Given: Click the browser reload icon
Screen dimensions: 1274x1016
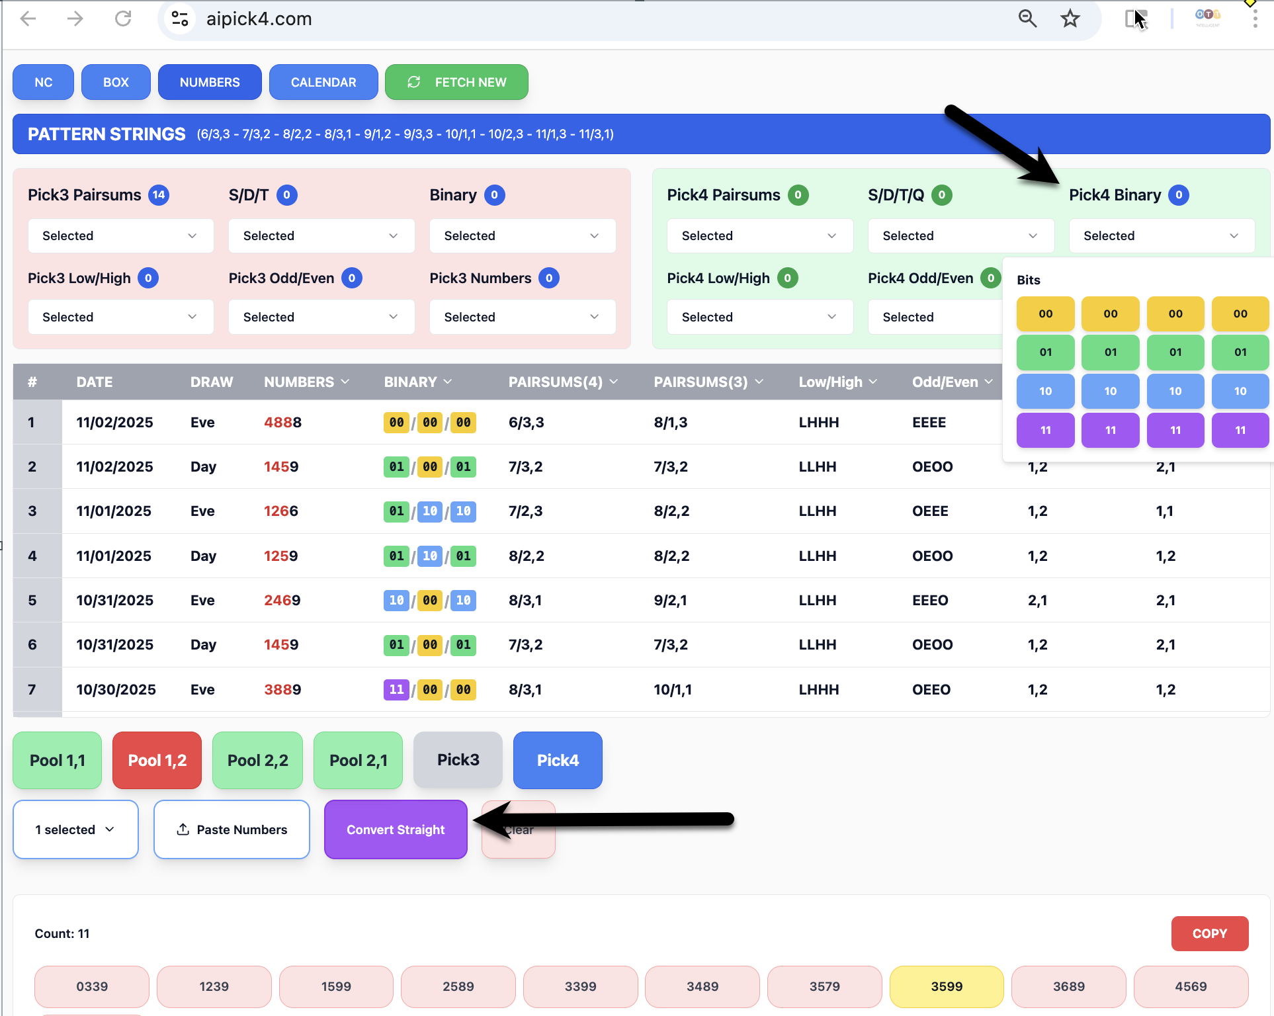Looking at the screenshot, I should pyautogui.click(x=123, y=19).
